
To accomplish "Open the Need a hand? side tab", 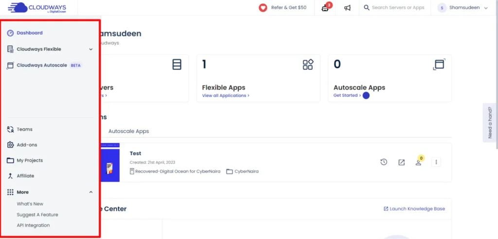I will click(489, 123).
